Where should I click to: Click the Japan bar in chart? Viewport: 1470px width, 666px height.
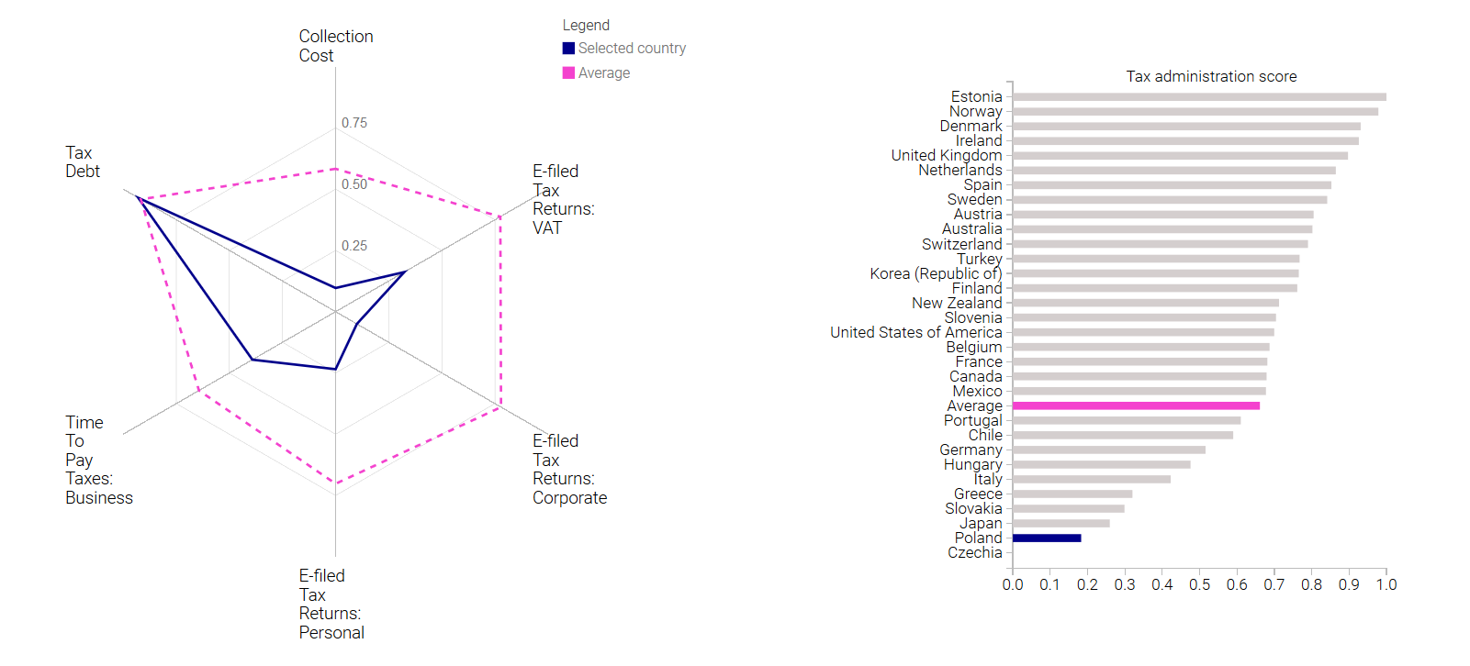(x=1061, y=523)
